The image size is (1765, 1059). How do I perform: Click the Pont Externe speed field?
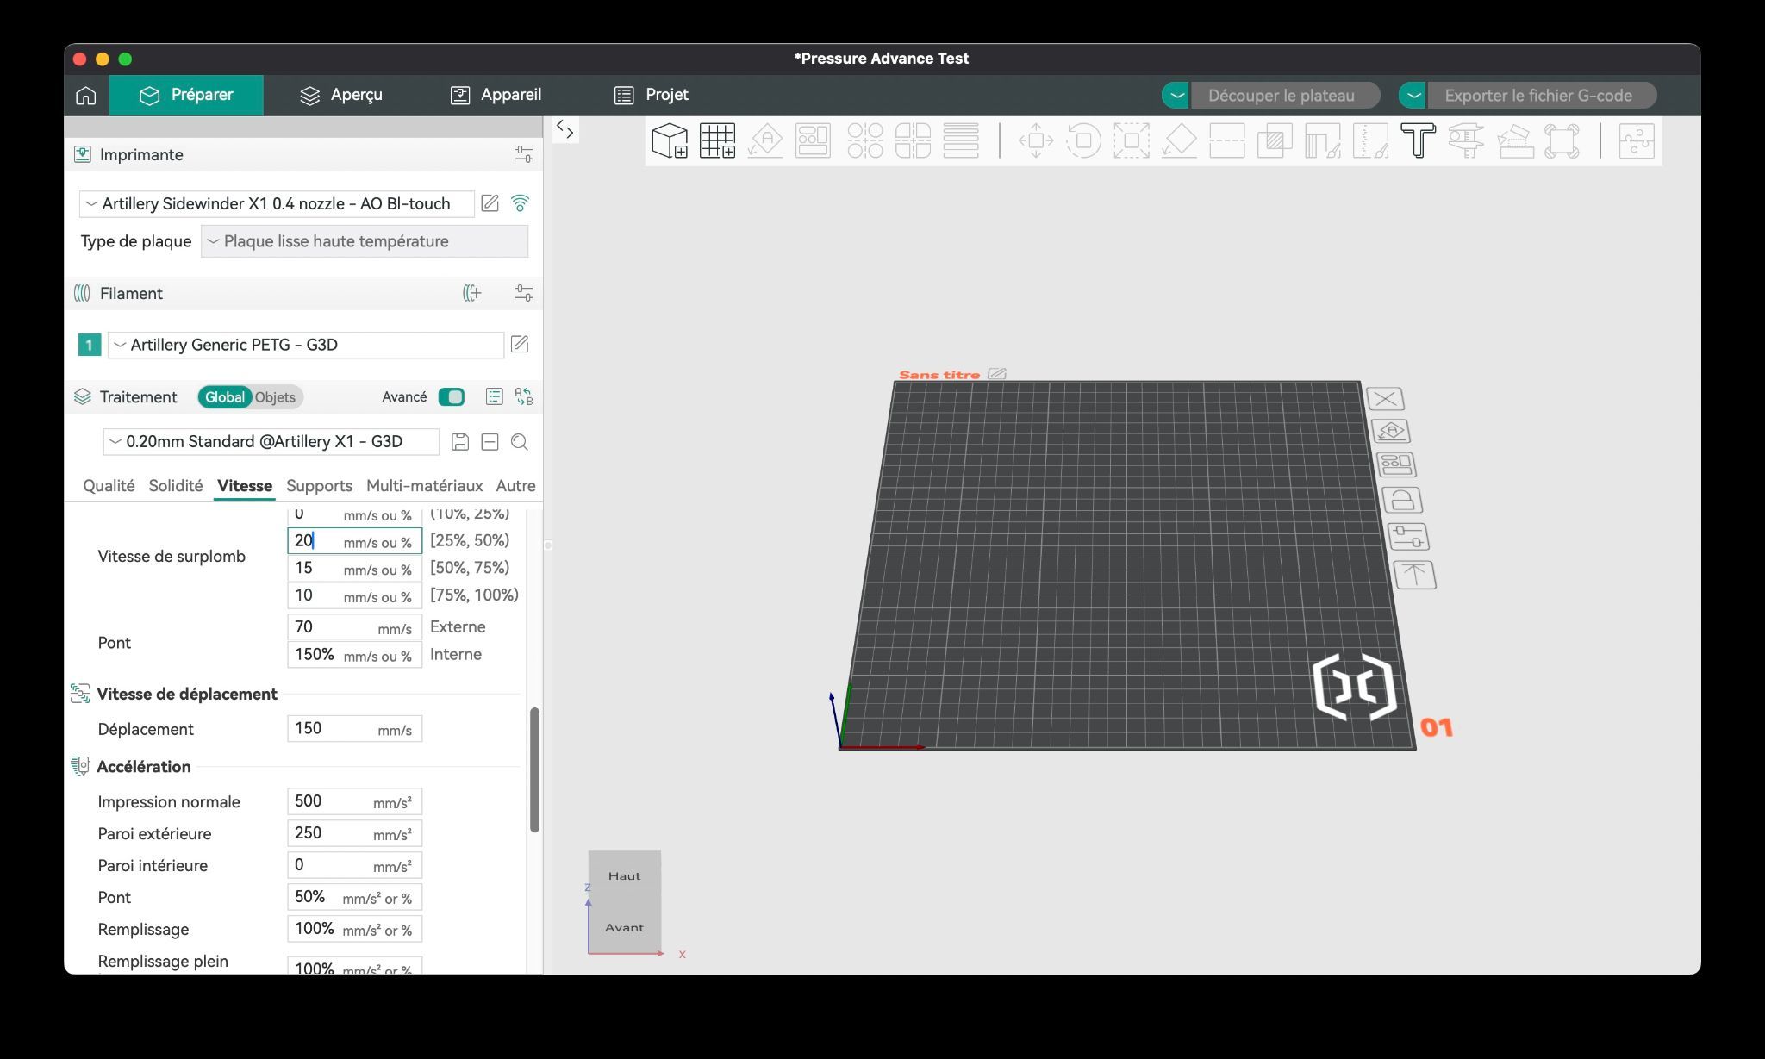(354, 627)
